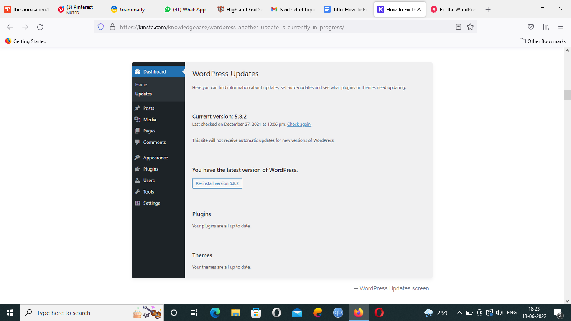Screen dimensions: 571x321
Task: Open Firefox hamburger menu
Action: (561, 27)
